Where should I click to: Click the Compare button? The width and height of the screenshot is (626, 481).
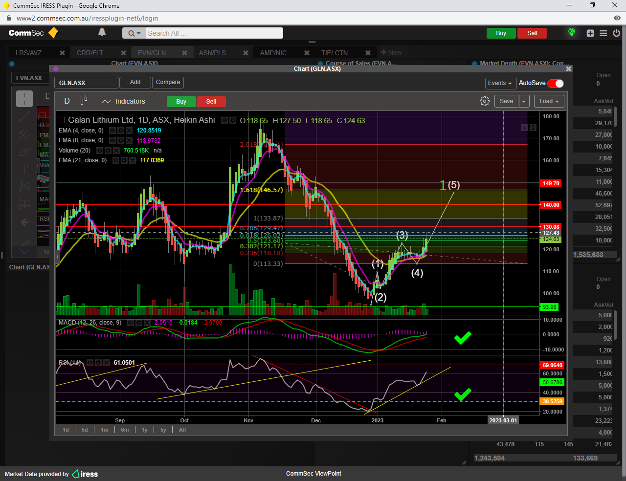(x=168, y=83)
